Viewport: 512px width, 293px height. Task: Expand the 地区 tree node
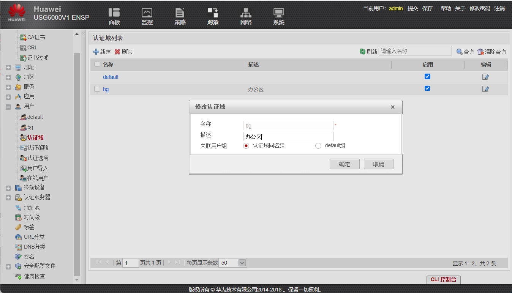tap(8, 77)
